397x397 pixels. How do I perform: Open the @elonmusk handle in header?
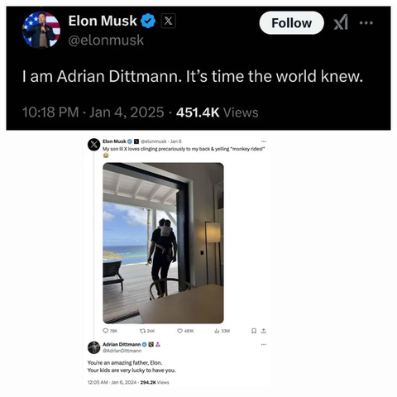pyautogui.click(x=106, y=41)
